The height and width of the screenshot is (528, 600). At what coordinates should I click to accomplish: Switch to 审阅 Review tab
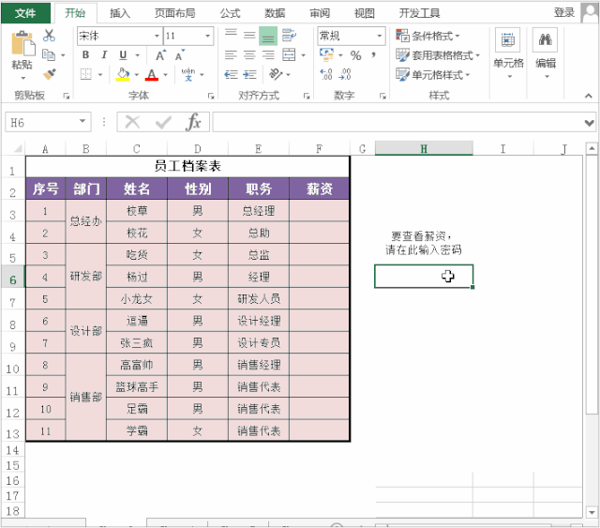320,13
